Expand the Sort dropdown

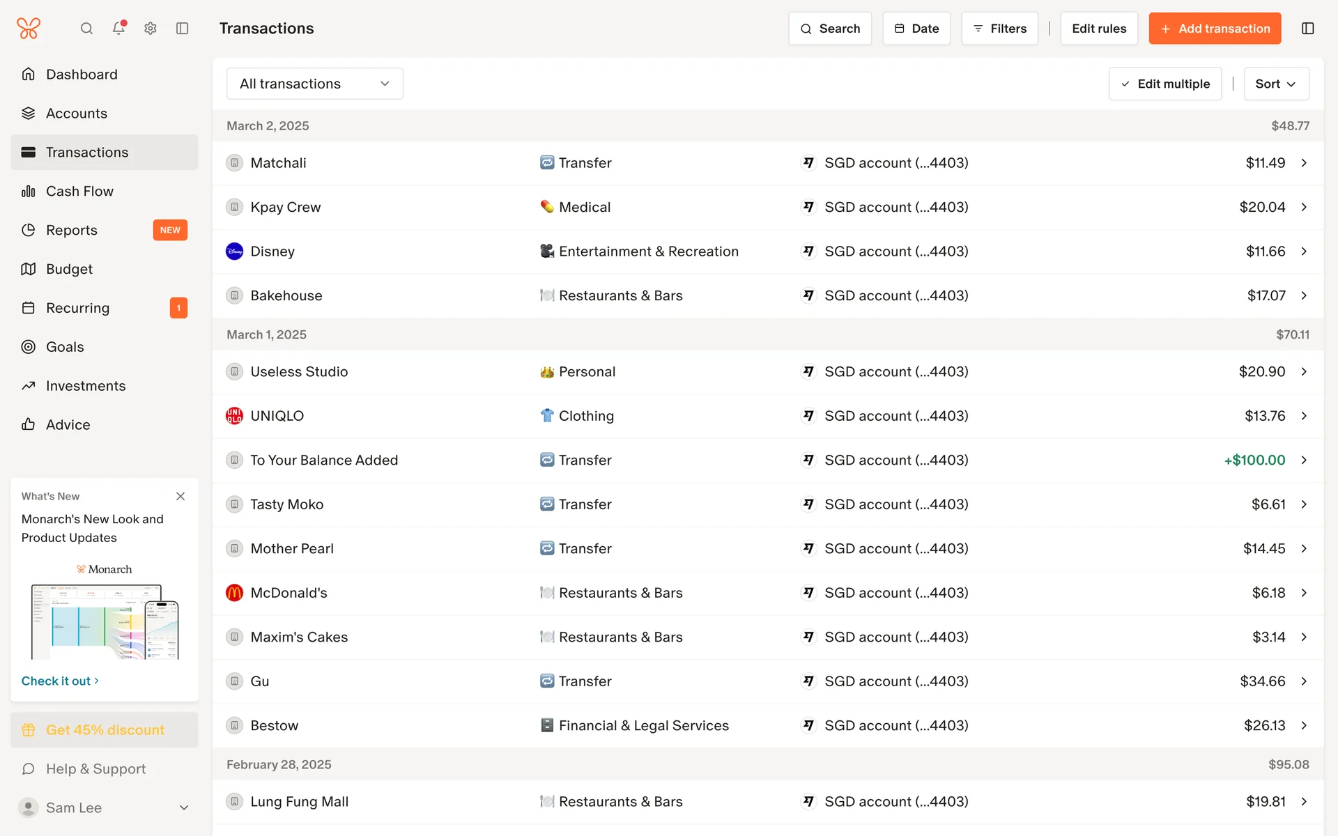click(x=1275, y=84)
